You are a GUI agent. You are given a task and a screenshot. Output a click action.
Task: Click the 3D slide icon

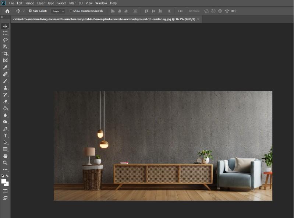(227, 11)
